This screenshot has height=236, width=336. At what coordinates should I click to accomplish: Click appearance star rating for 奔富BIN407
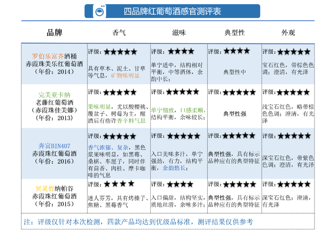click(294, 136)
